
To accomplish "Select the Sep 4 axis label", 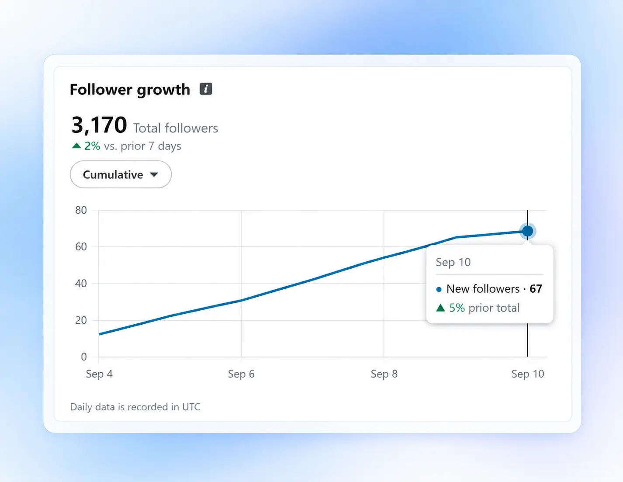I will (x=99, y=374).
